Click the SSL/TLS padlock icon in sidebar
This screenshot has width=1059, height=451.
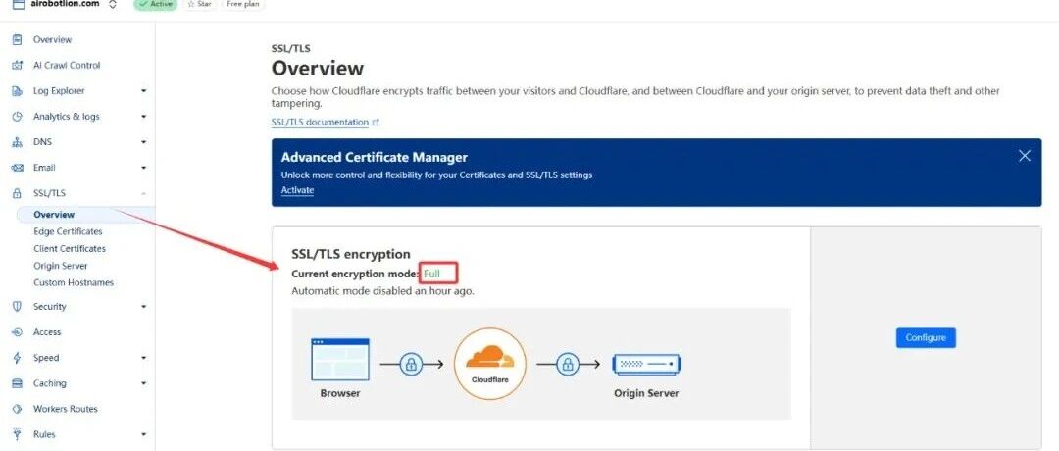[x=18, y=193]
